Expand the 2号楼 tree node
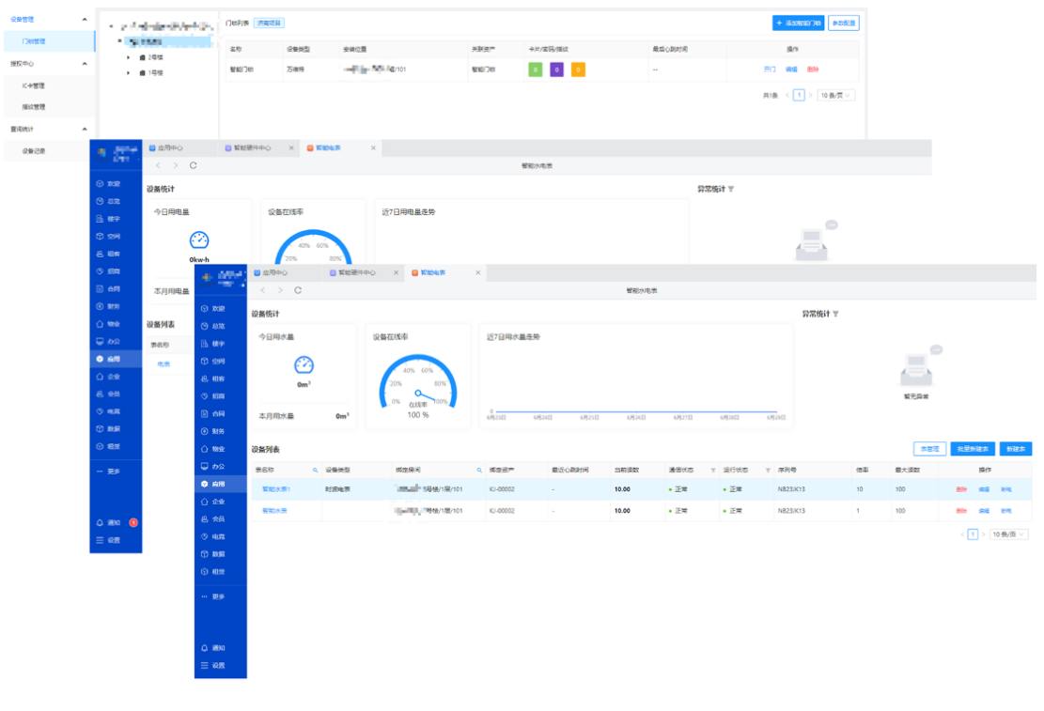Image resolution: width=1044 pixels, height=711 pixels. (x=129, y=57)
